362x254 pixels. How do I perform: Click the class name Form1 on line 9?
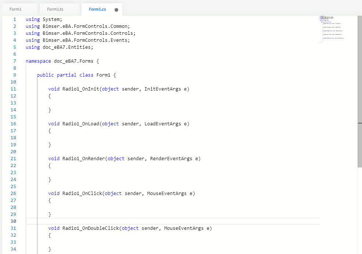click(x=104, y=75)
